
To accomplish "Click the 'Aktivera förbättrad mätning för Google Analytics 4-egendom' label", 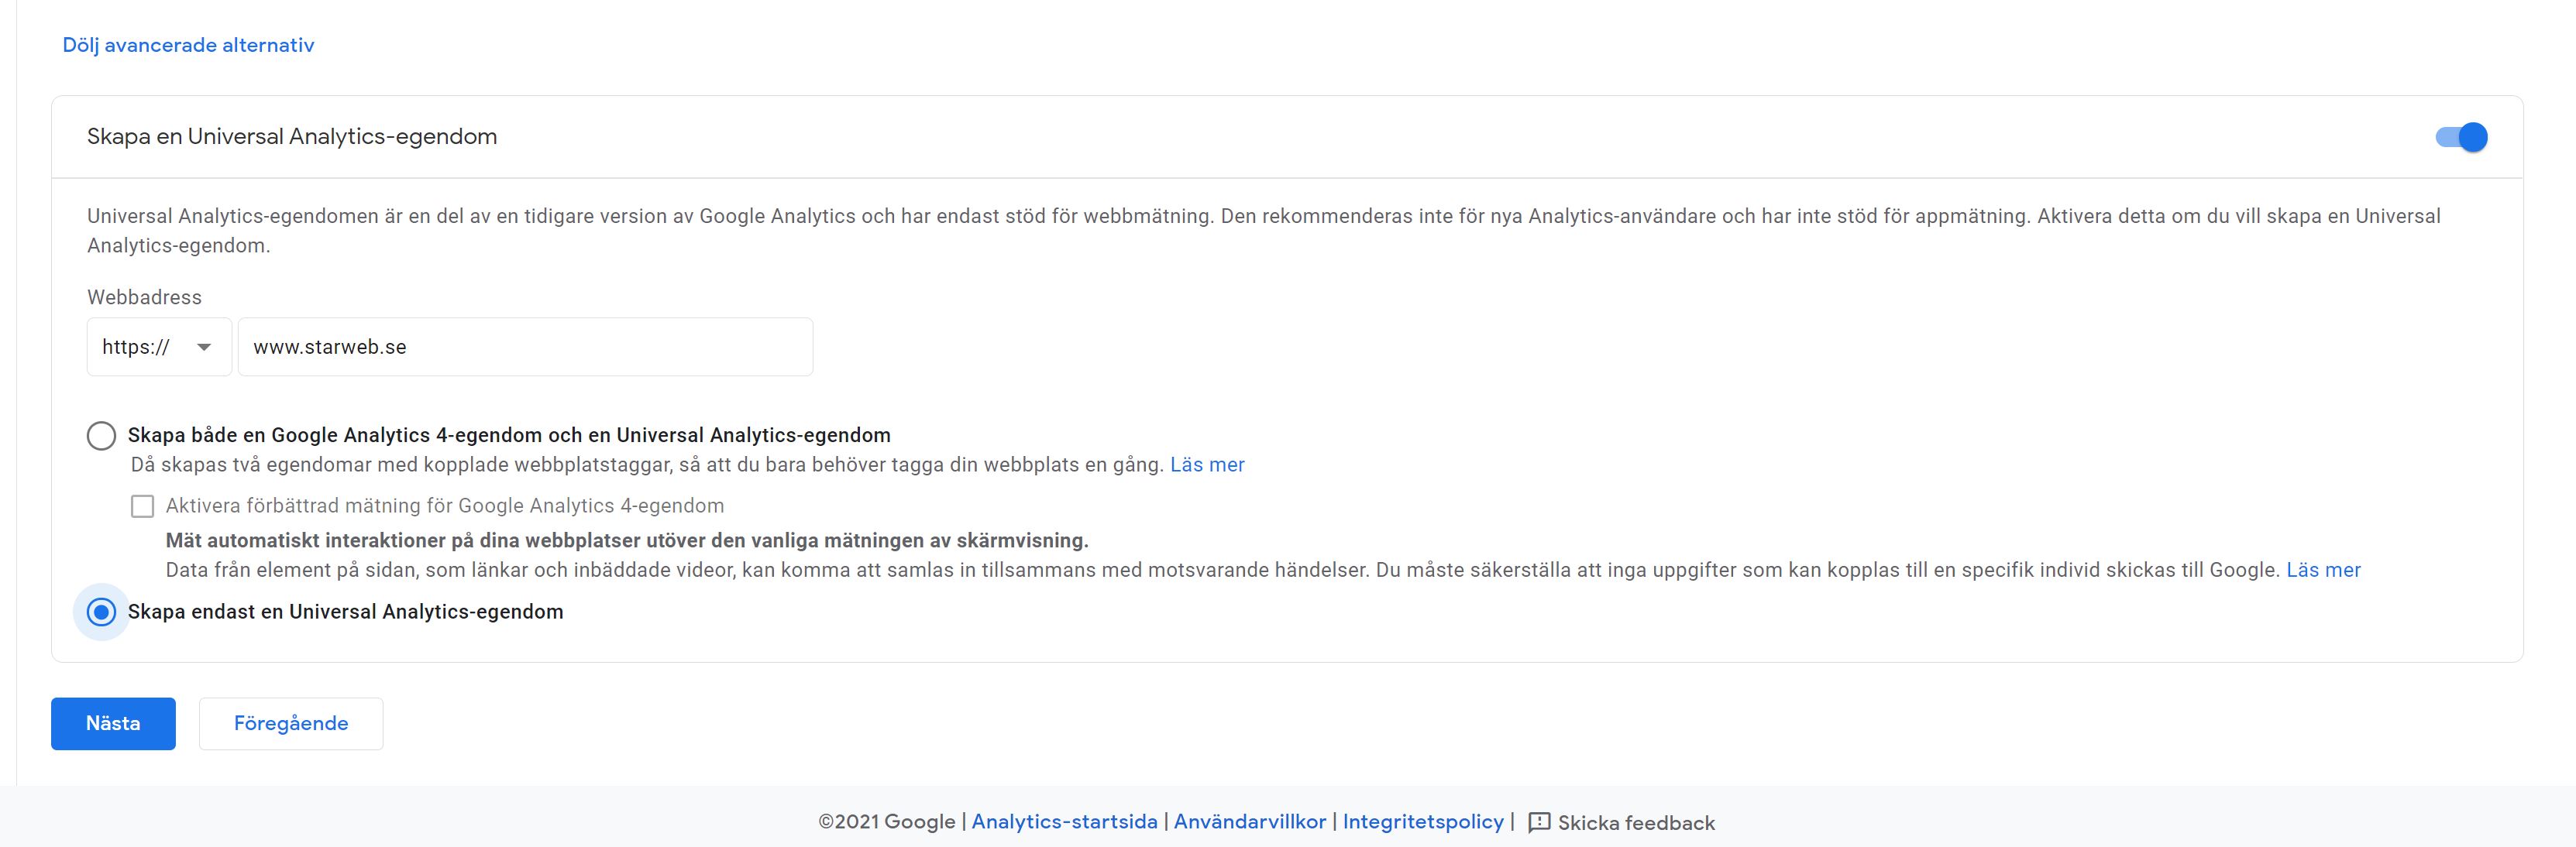I will click(x=445, y=506).
